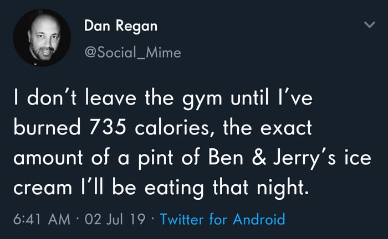
Task: Click the @Social_Mime handle
Action: [132, 53]
